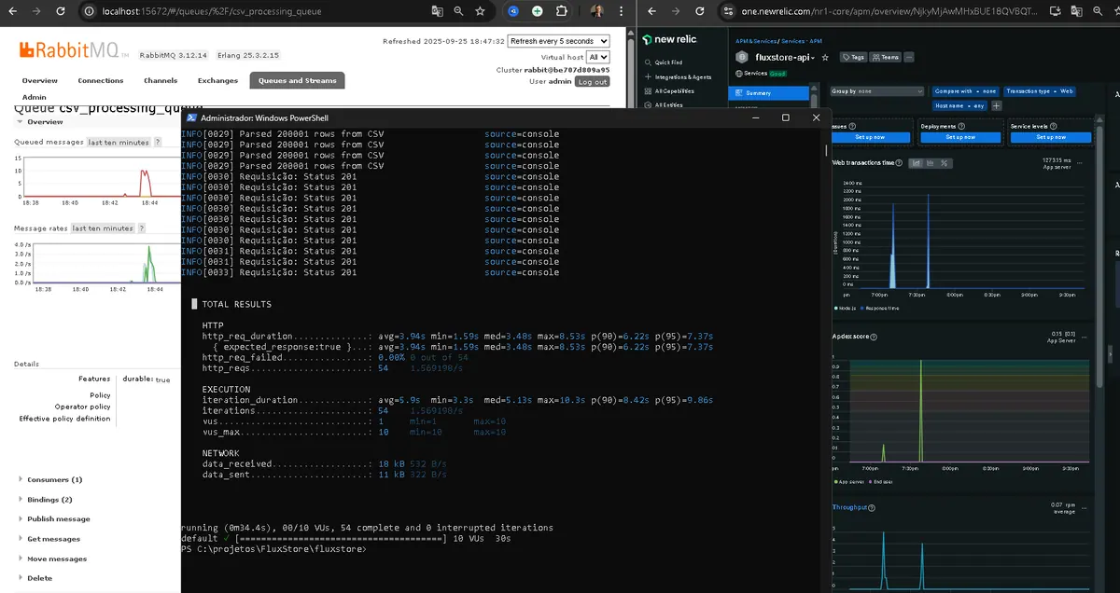The width and height of the screenshot is (1120, 593).
Task: Click help icon next to Service levels
Action: point(1055,126)
